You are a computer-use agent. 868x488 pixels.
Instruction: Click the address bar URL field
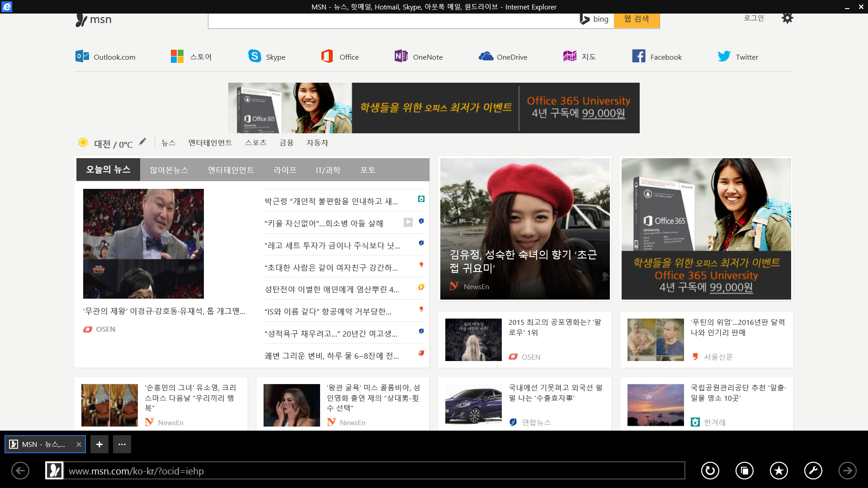point(374,470)
